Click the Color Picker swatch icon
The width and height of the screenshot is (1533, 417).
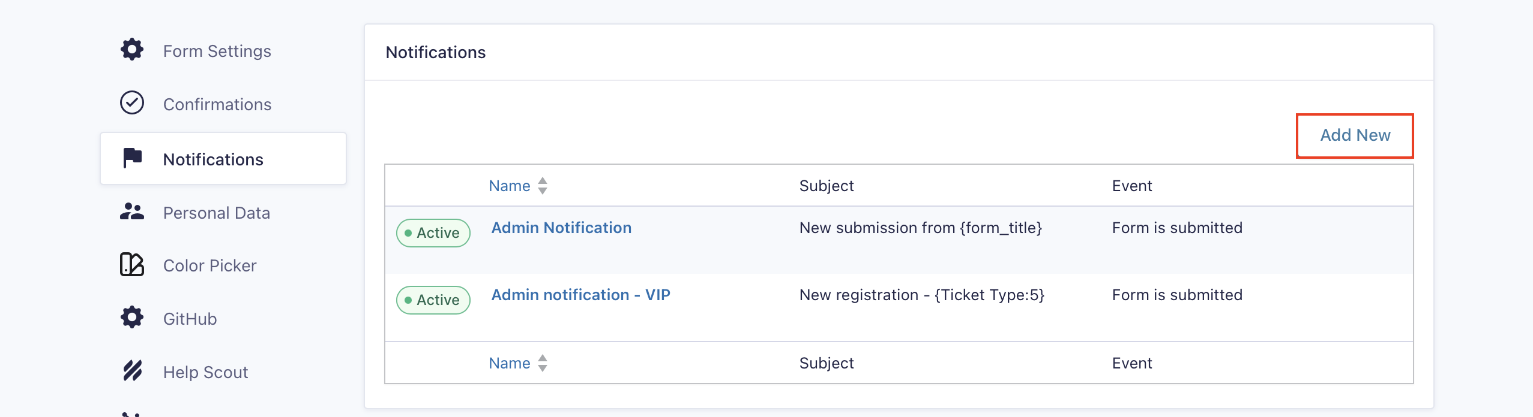tap(131, 264)
